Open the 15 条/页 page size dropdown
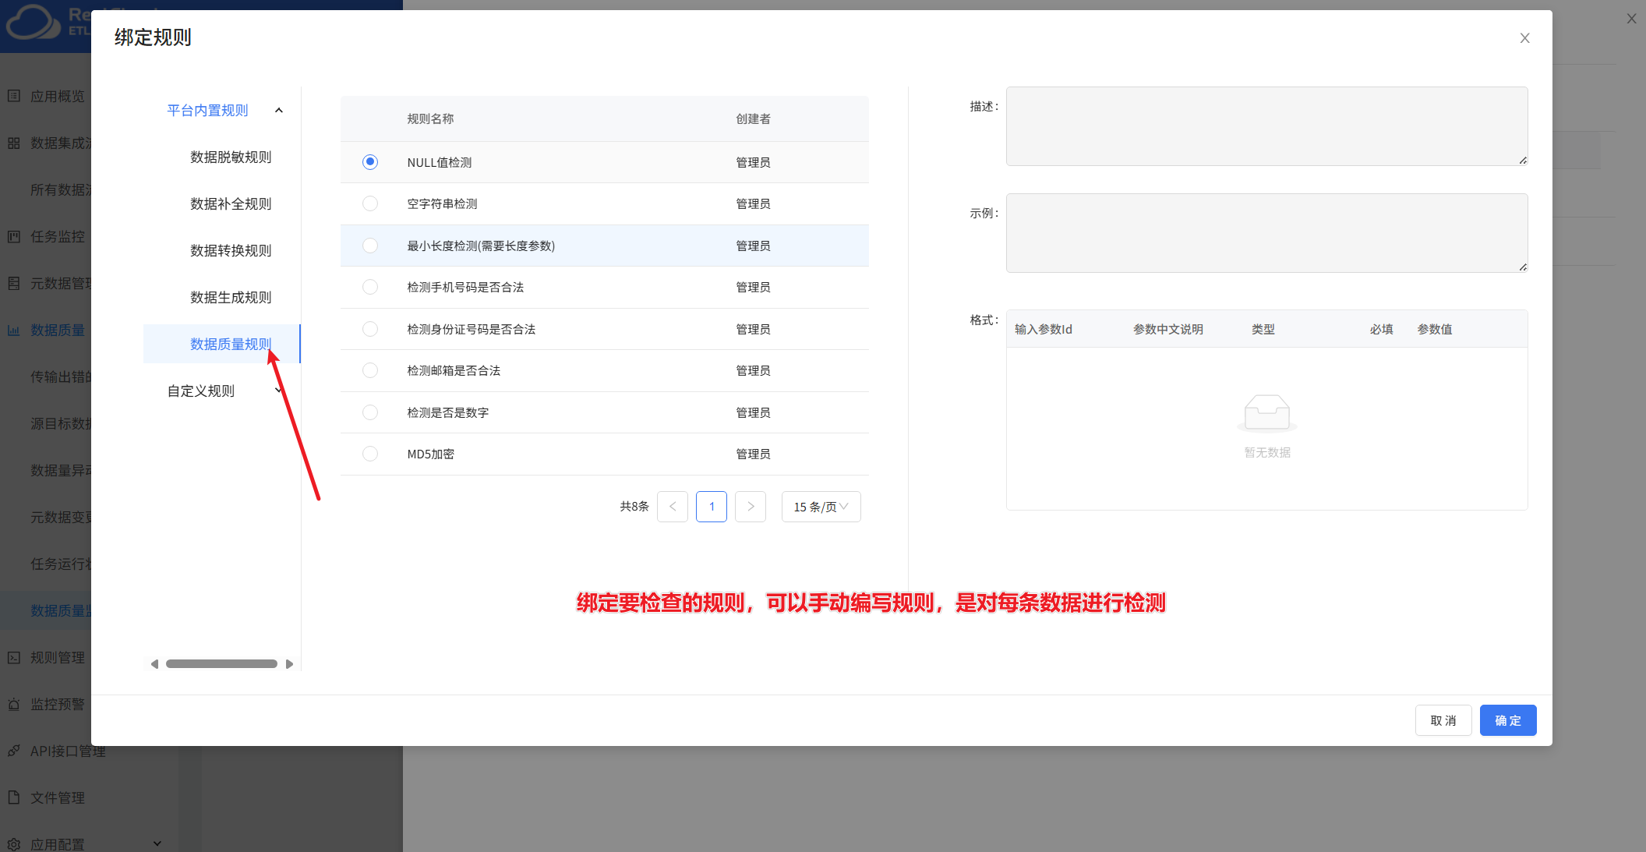 click(x=821, y=507)
